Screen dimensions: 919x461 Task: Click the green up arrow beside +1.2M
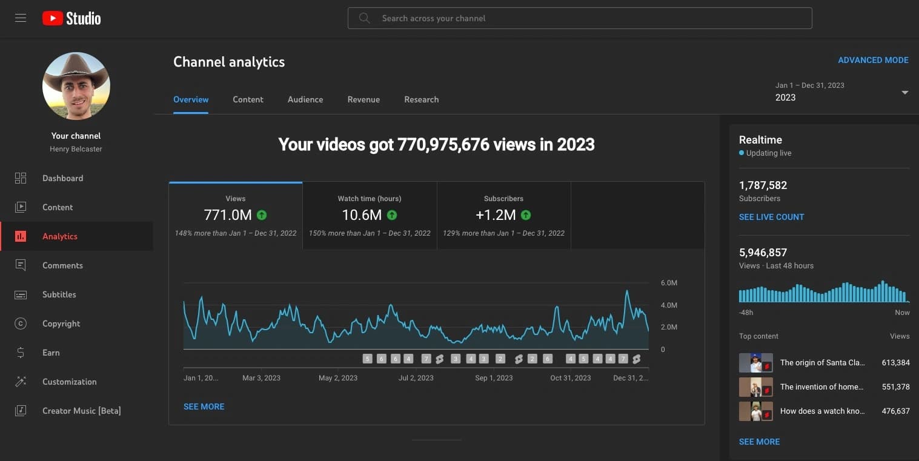click(x=526, y=214)
